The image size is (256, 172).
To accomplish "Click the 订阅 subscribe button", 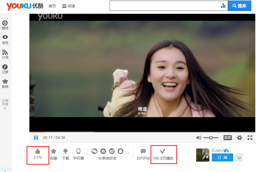I will click(222, 157).
